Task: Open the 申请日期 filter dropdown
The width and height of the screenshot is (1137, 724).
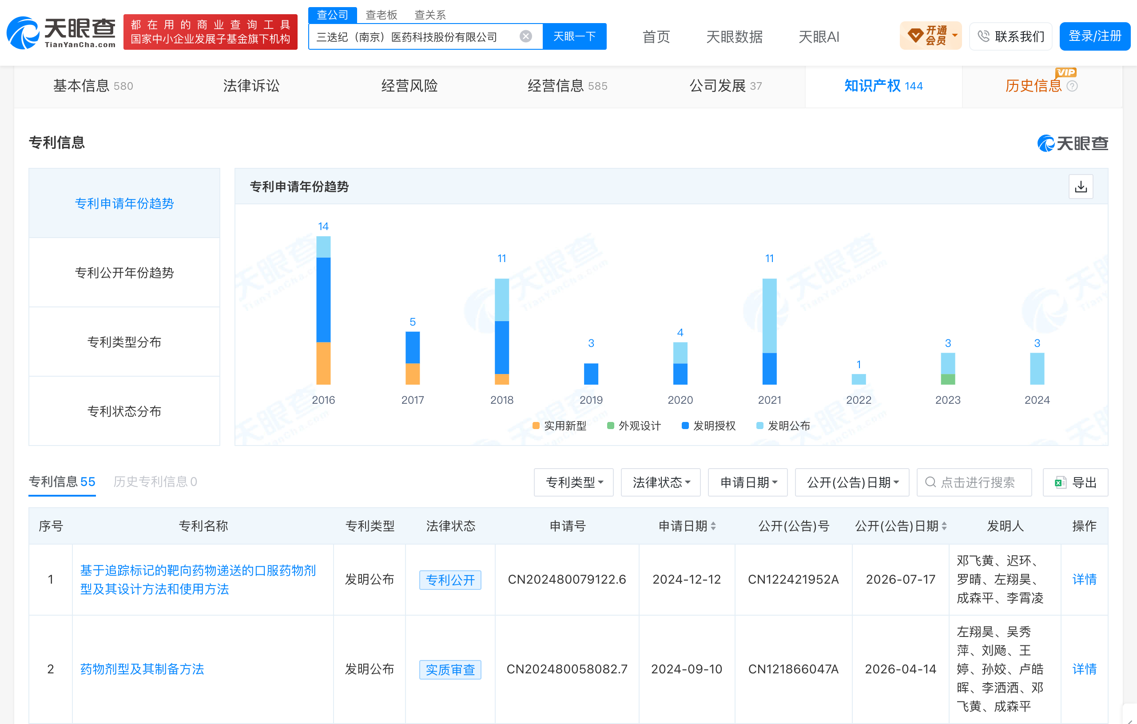Action: (748, 482)
